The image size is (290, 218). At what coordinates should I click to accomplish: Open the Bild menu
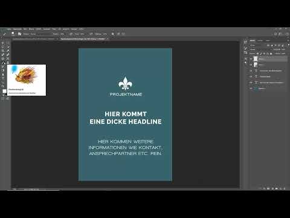tap(25, 29)
